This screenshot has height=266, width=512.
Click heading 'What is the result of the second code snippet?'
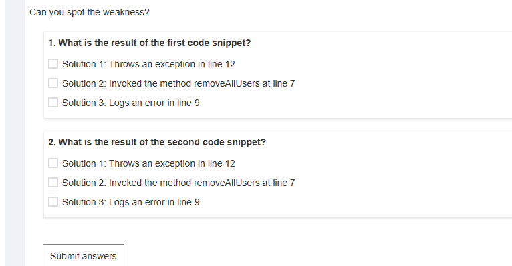click(162, 142)
